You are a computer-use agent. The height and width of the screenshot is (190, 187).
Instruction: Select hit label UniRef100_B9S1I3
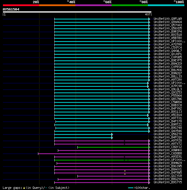(168, 112)
